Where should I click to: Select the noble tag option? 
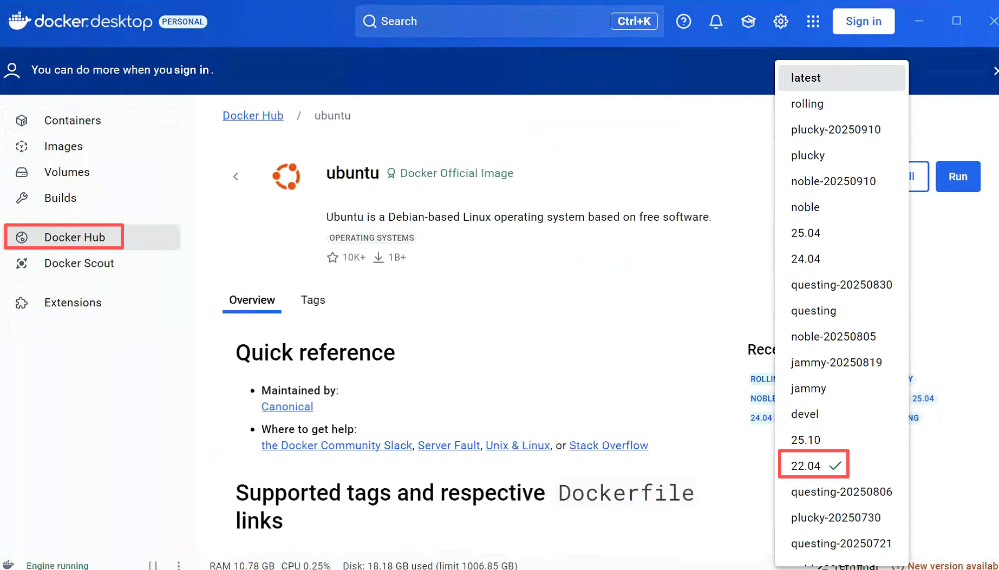841,207
